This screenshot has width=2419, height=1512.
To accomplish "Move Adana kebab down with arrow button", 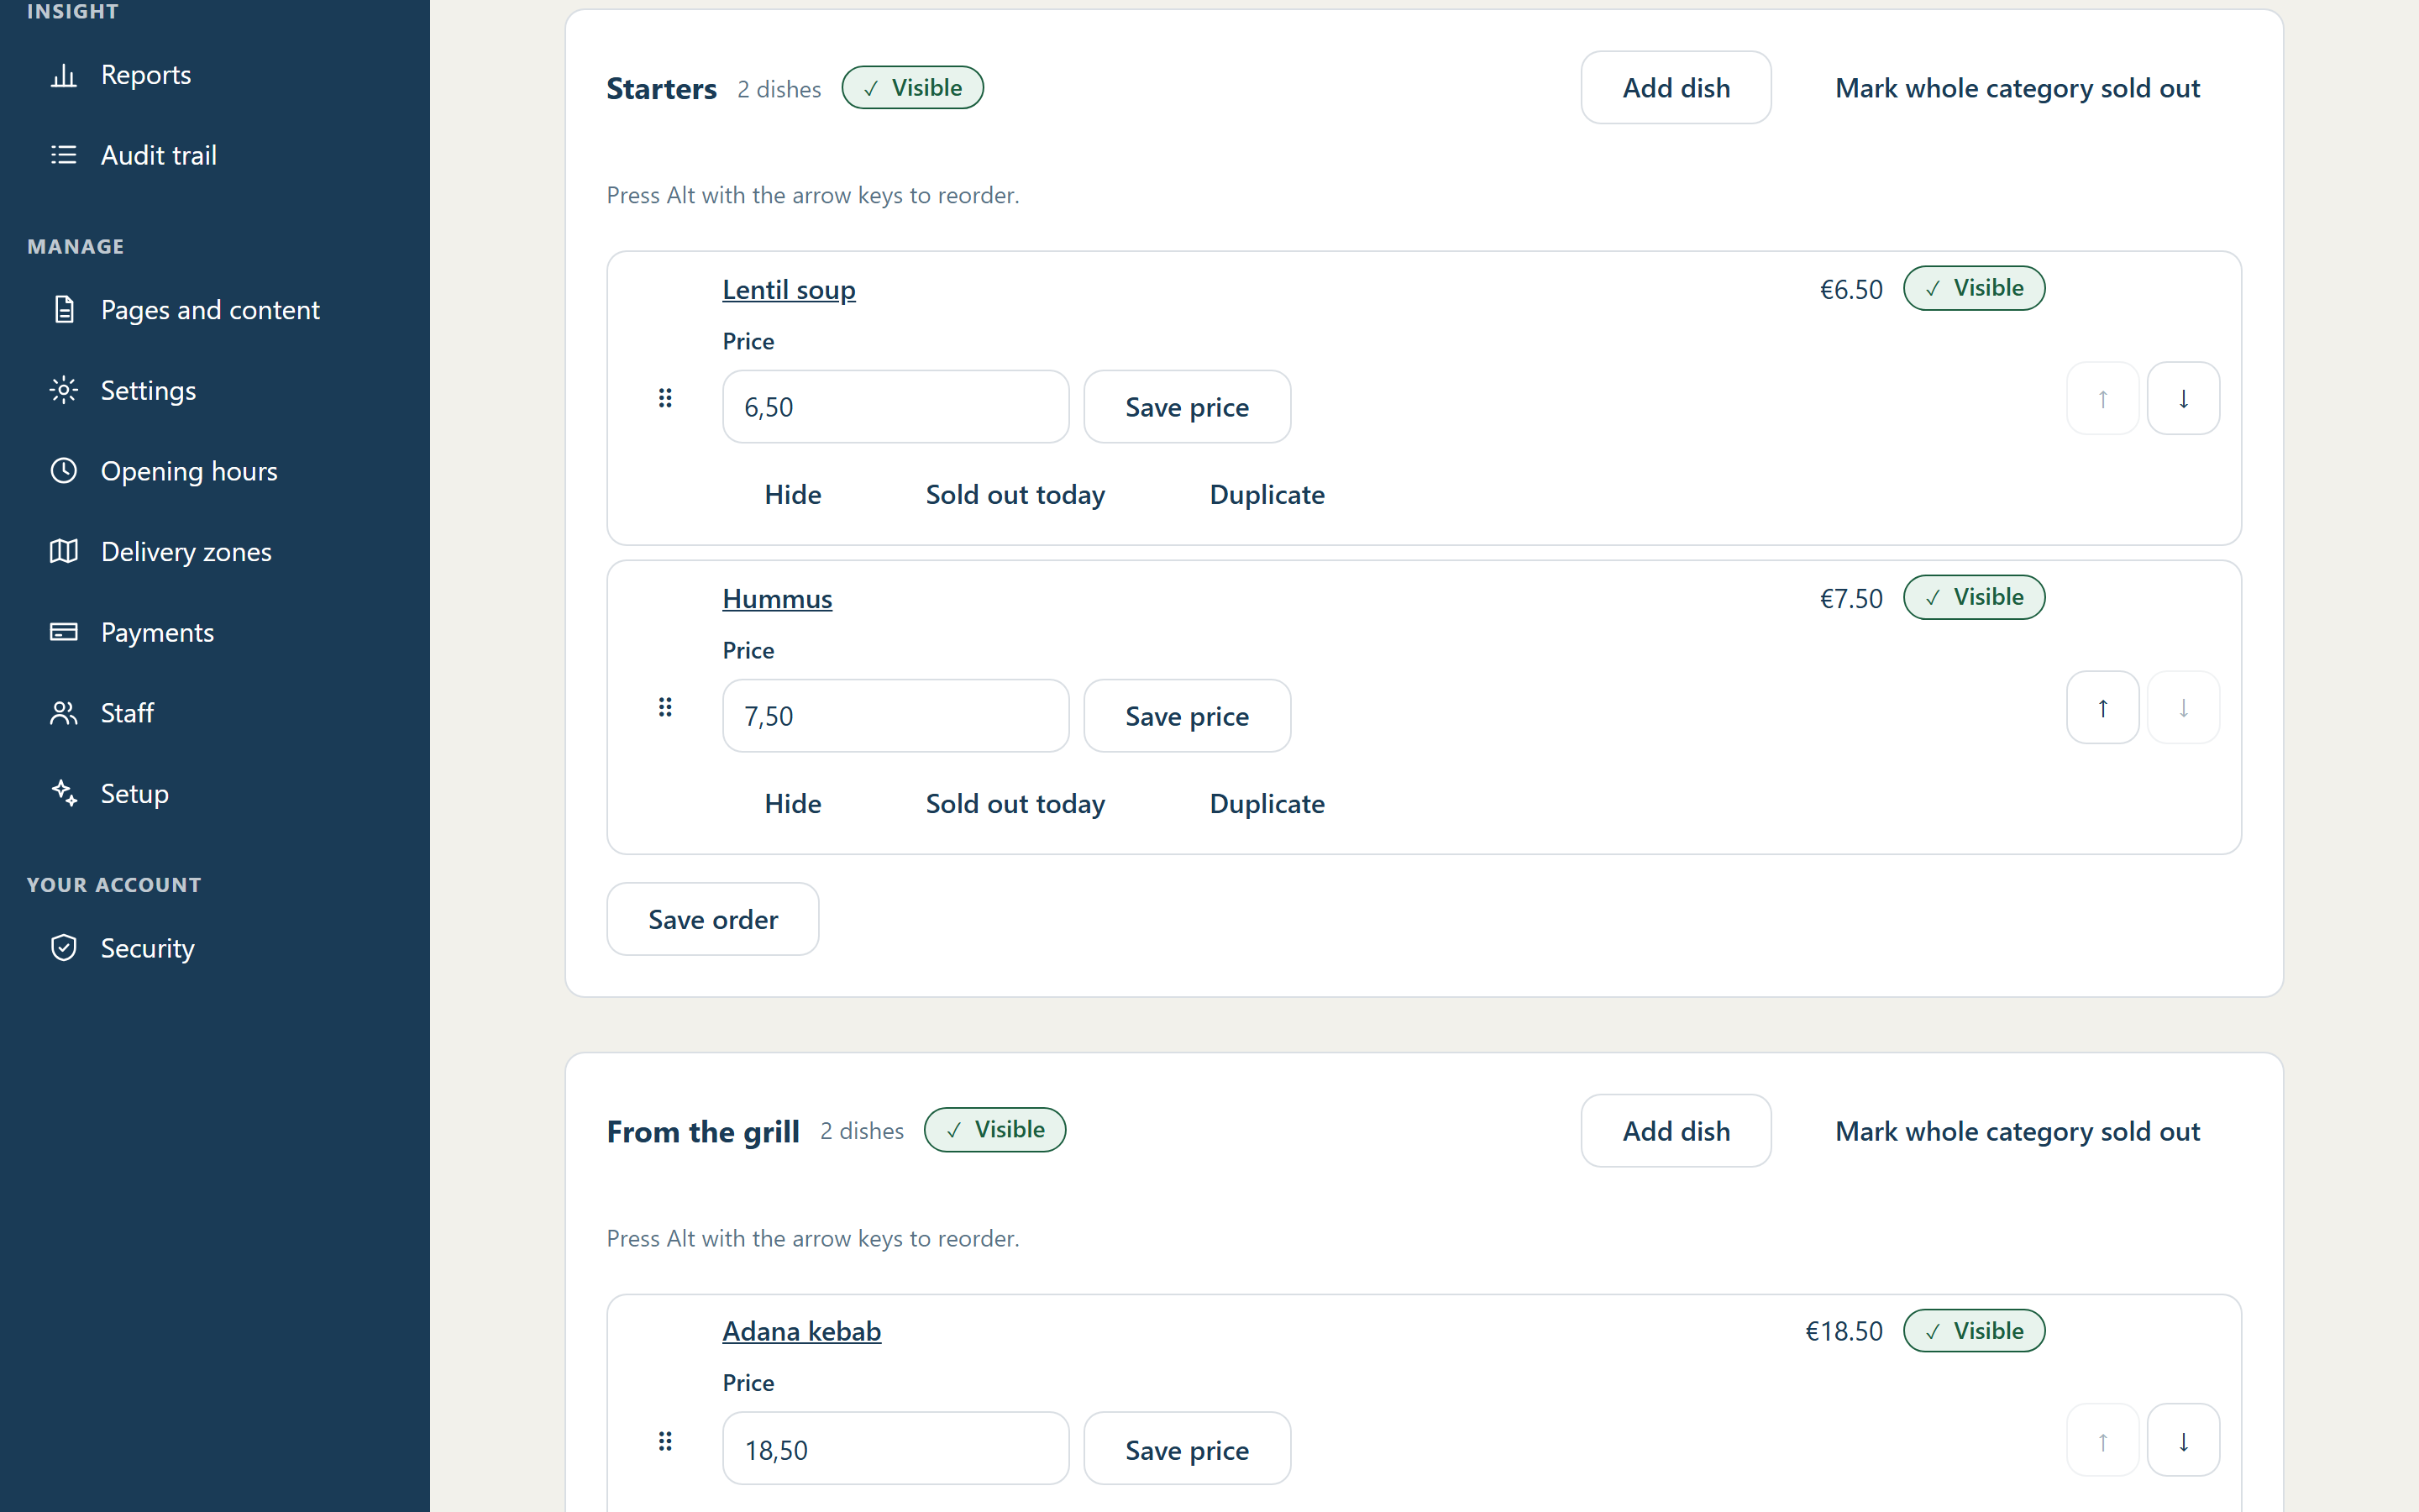I will pos(2183,1440).
